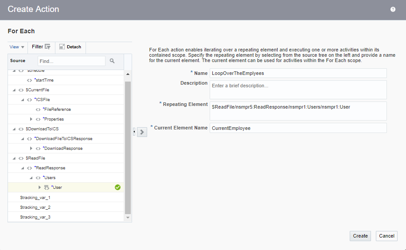Collapse the $DownloadToICS node
Viewport: 406px width, 250px height.
[x=14, y=129]
